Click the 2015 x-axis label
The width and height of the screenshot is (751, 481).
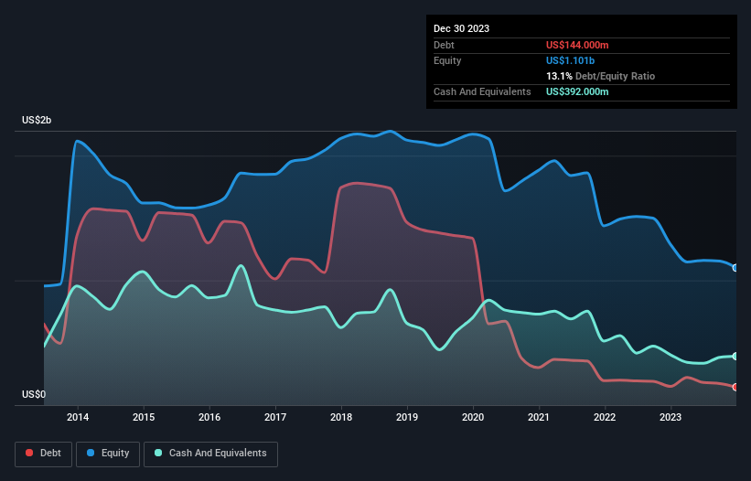(144, 417)
